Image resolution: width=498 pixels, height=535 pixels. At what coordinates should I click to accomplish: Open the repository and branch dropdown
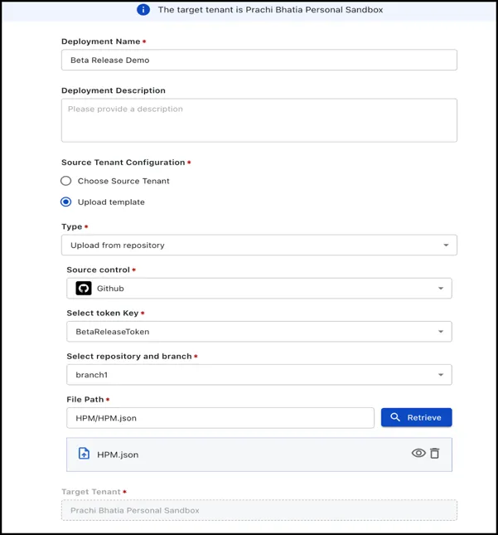(259, 375)
